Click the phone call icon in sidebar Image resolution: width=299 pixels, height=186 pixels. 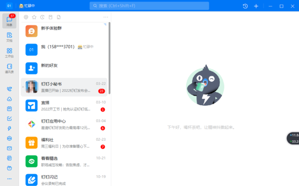[x=9, y=89]
